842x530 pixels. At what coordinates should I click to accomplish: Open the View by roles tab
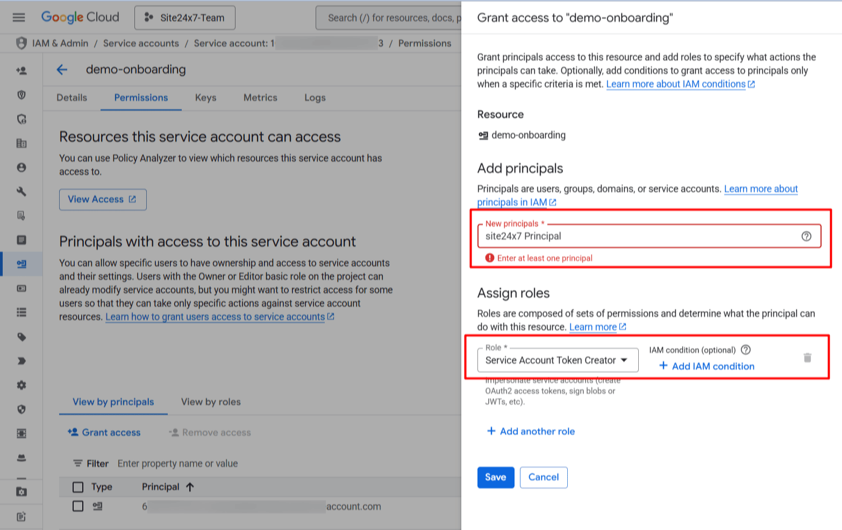click(x=210, y=402)
